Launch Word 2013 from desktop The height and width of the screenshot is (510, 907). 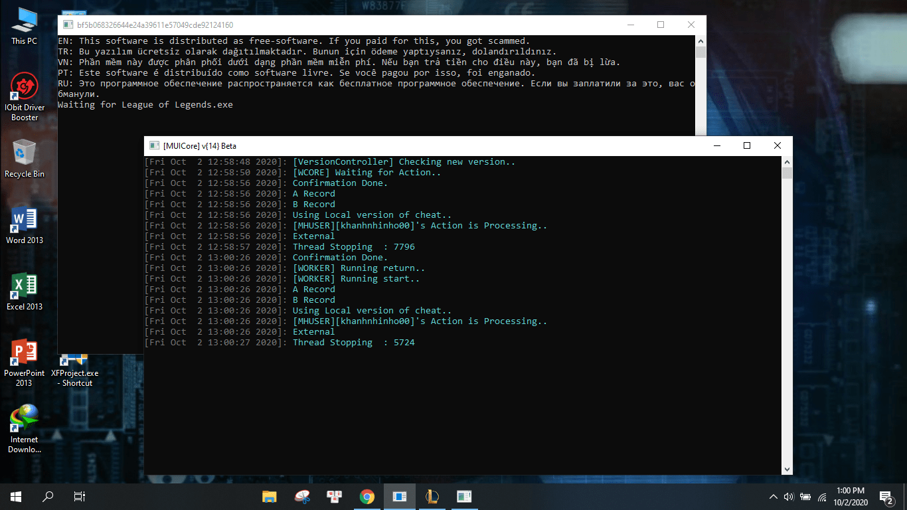click(x=25, y=225)
